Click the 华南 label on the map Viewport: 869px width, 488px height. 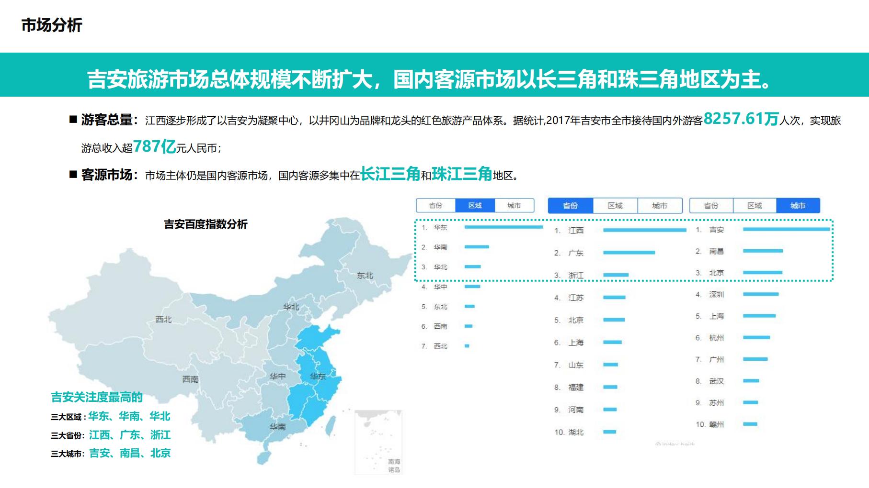click(277, 426)
